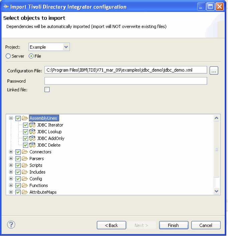Click the AttributeMaps folder icon

pyautogui.click(x=25, y=192)
